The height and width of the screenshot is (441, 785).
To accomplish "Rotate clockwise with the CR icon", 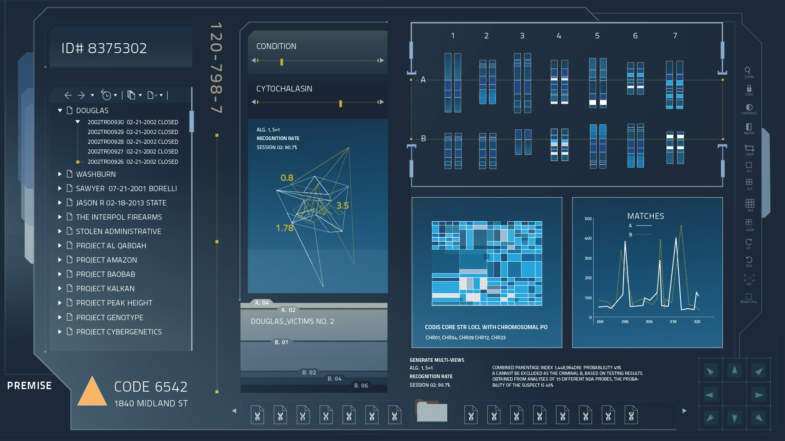I will (x=749, y=242).
